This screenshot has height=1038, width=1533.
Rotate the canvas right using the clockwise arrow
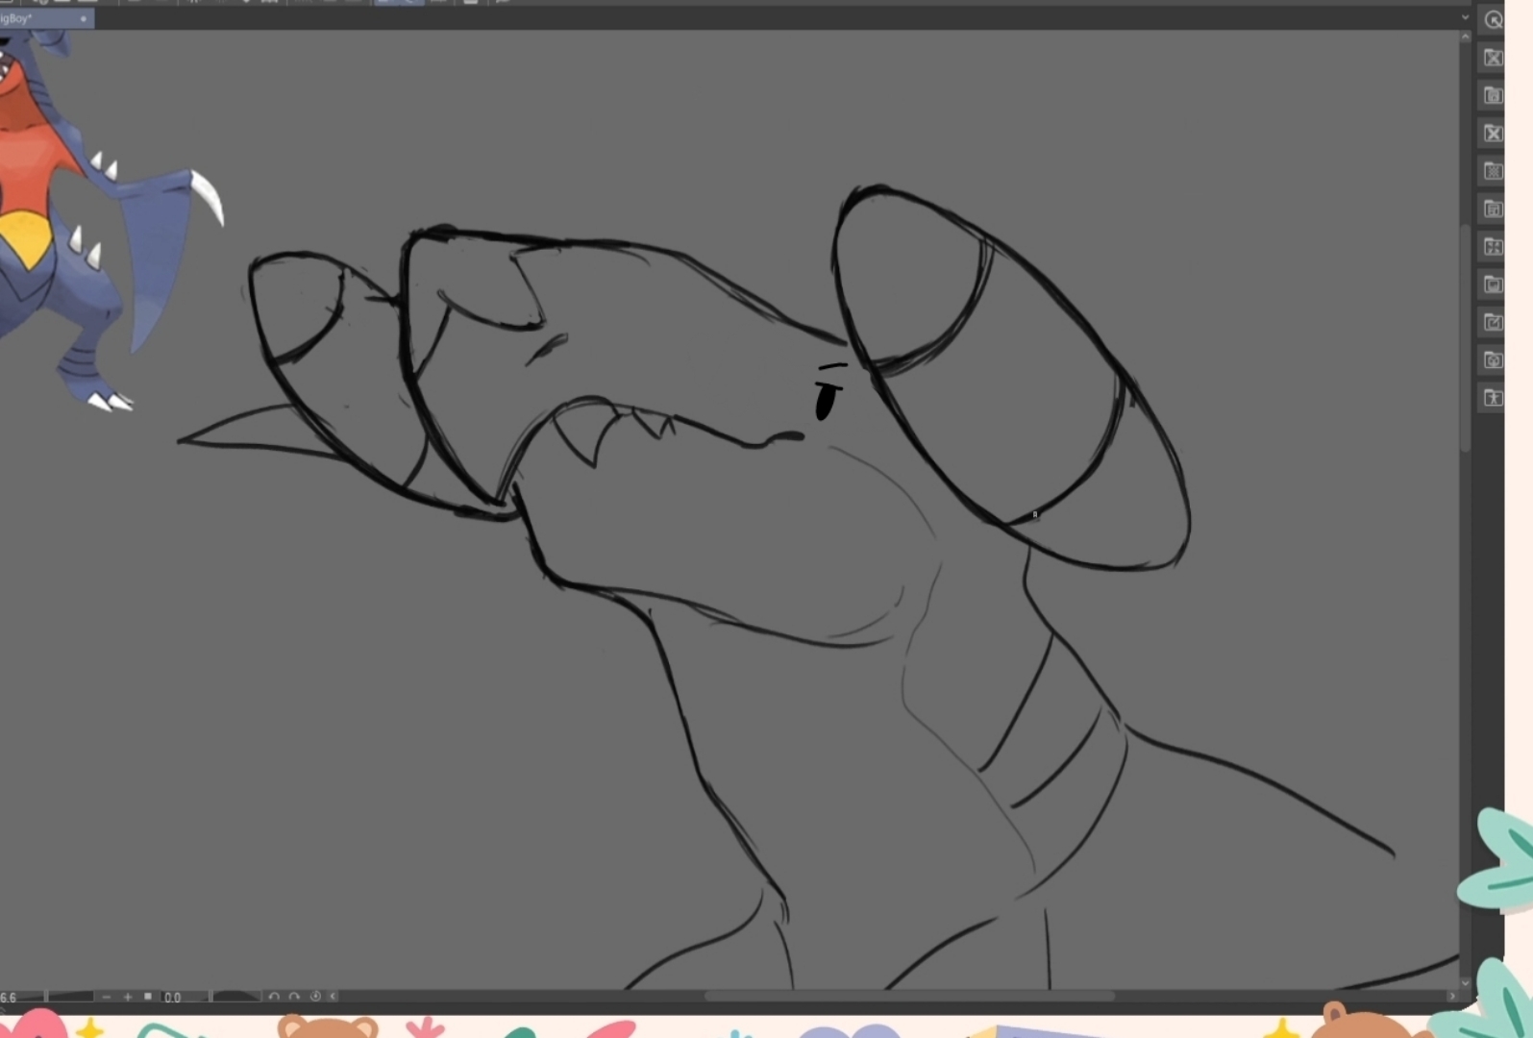tap(294, 997)
